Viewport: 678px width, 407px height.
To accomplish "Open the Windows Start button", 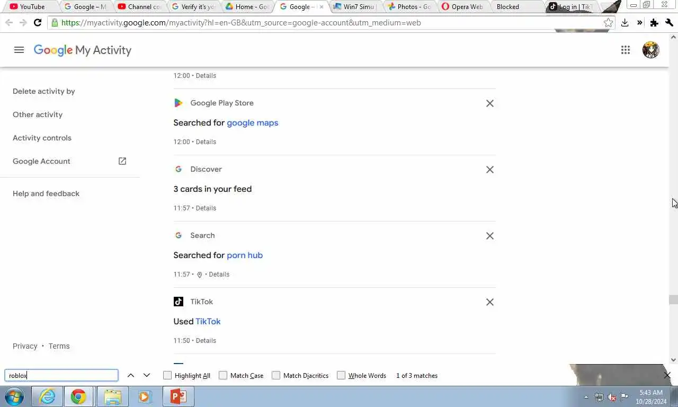I will (14, 396).
